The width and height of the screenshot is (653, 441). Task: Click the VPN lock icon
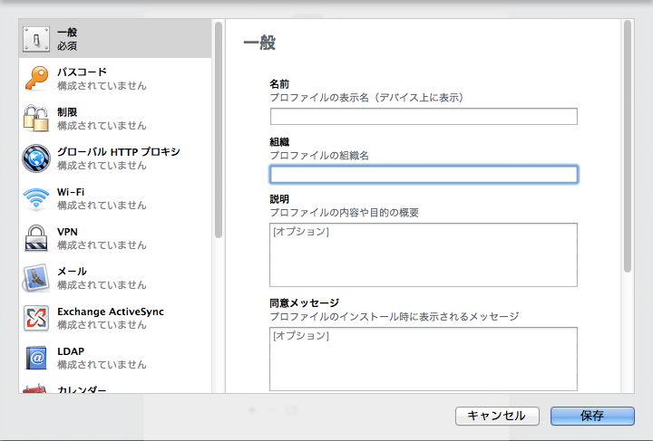click(36, 237)
